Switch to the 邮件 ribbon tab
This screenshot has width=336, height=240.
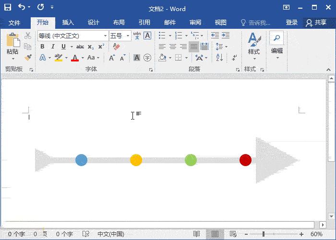click(x=170, y=23)
